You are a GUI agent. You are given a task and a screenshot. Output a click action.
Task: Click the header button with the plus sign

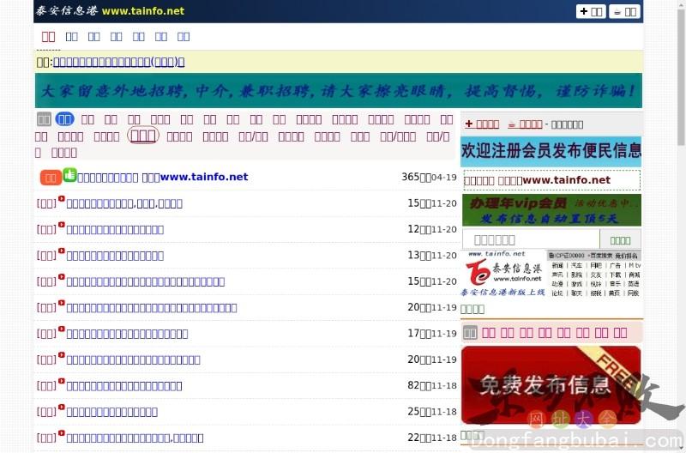[591, 11]
